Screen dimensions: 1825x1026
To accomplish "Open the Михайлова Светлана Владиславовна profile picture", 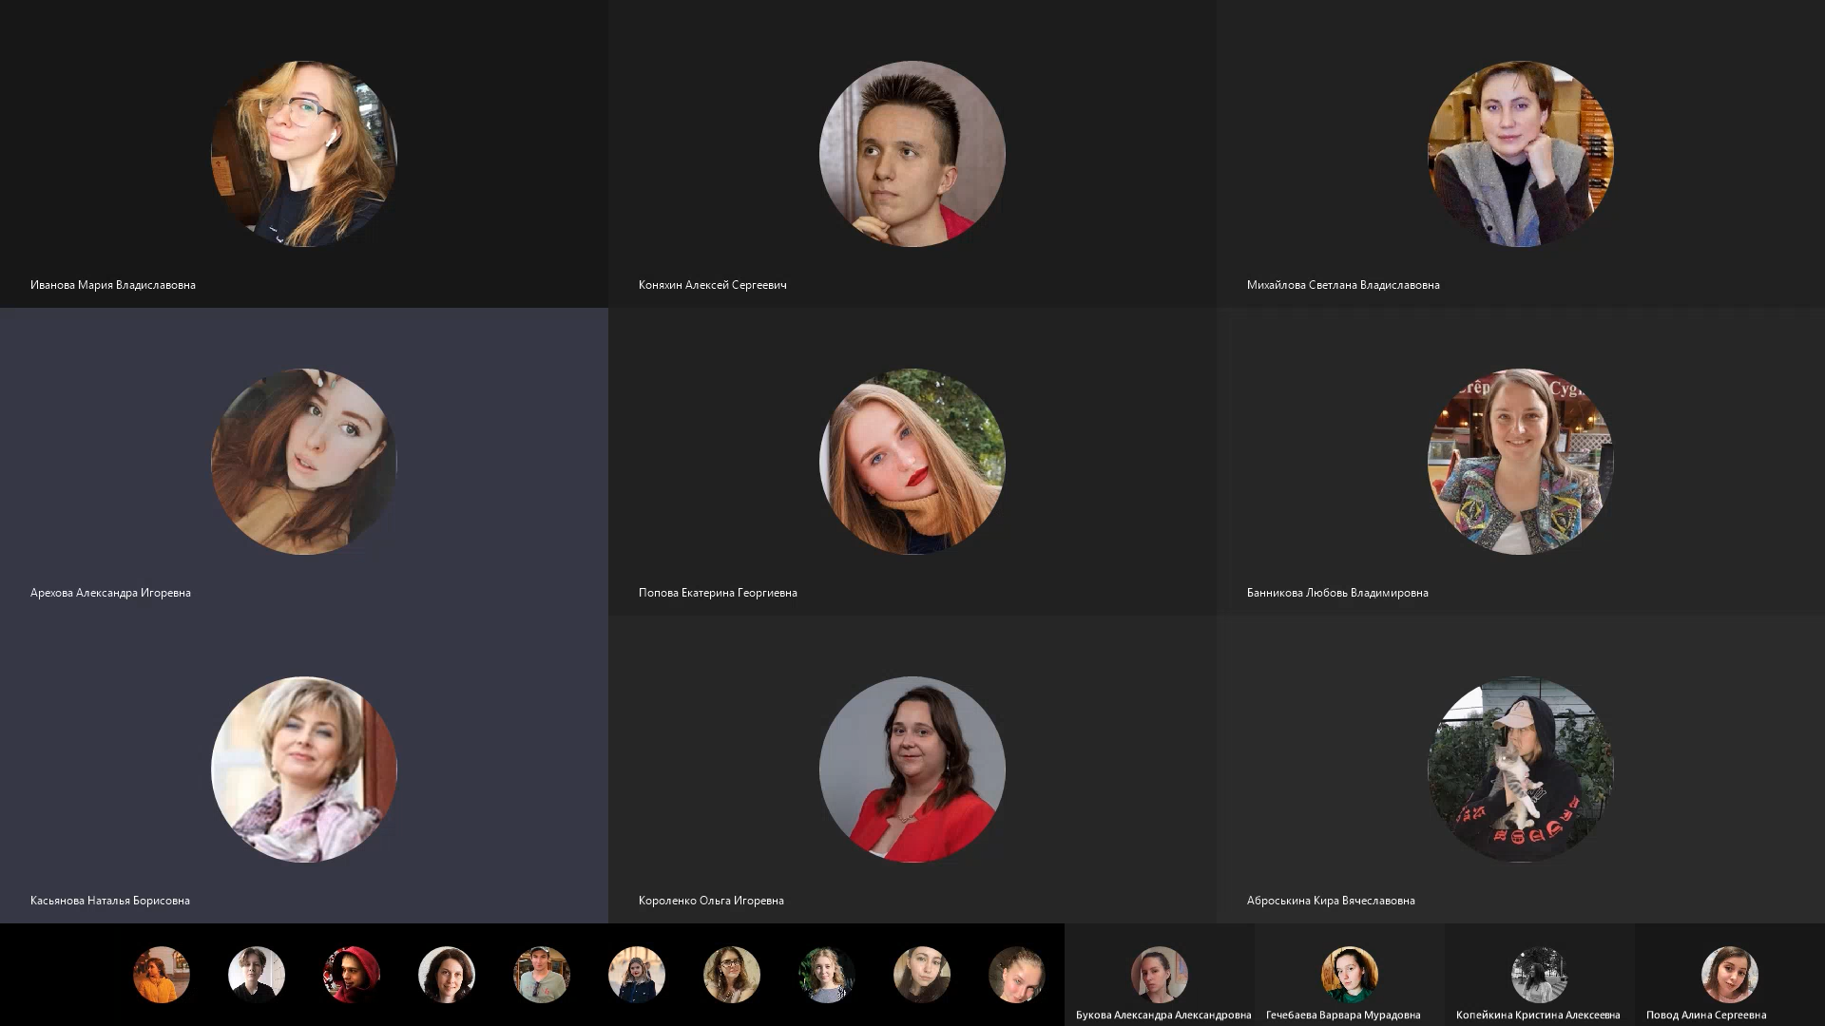I will pos(1521,154).
